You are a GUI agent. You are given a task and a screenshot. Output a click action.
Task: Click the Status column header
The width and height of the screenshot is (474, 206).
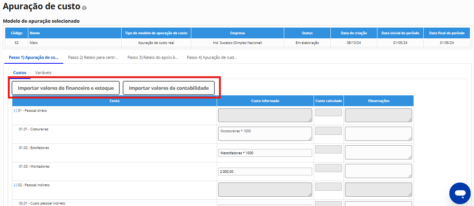307,33
